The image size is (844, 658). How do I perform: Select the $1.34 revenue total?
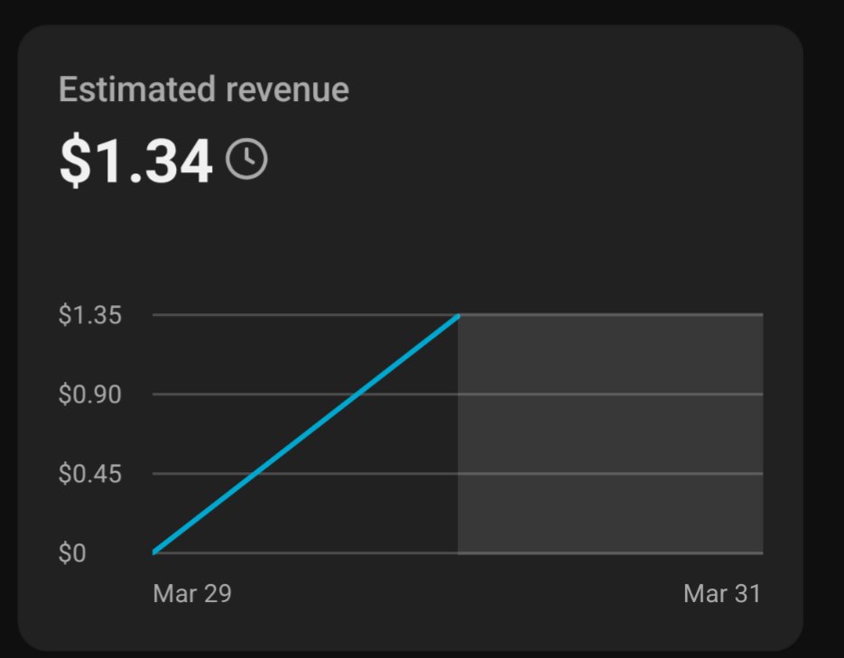(x=136, y=160)
